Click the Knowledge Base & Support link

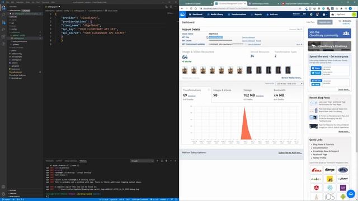(x=326, y=151)
